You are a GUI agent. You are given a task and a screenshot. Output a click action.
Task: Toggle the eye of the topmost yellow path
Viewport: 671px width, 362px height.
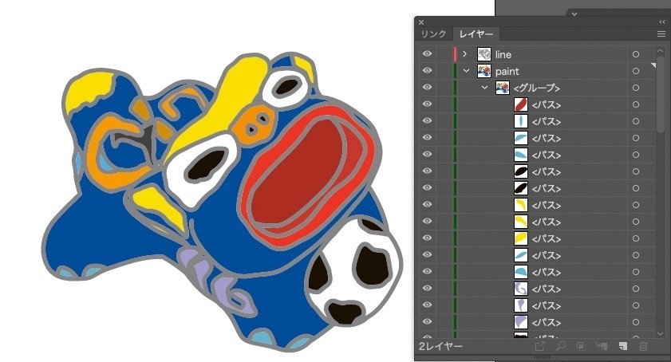(x=427, y=205)
